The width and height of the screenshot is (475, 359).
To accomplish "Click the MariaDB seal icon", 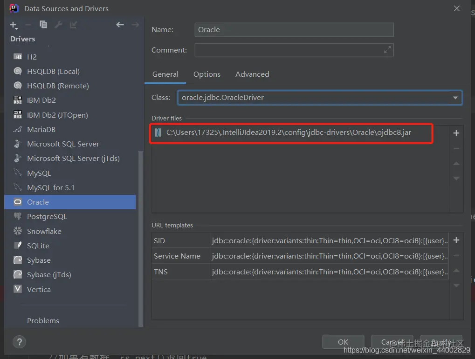I will coord(18,129).
